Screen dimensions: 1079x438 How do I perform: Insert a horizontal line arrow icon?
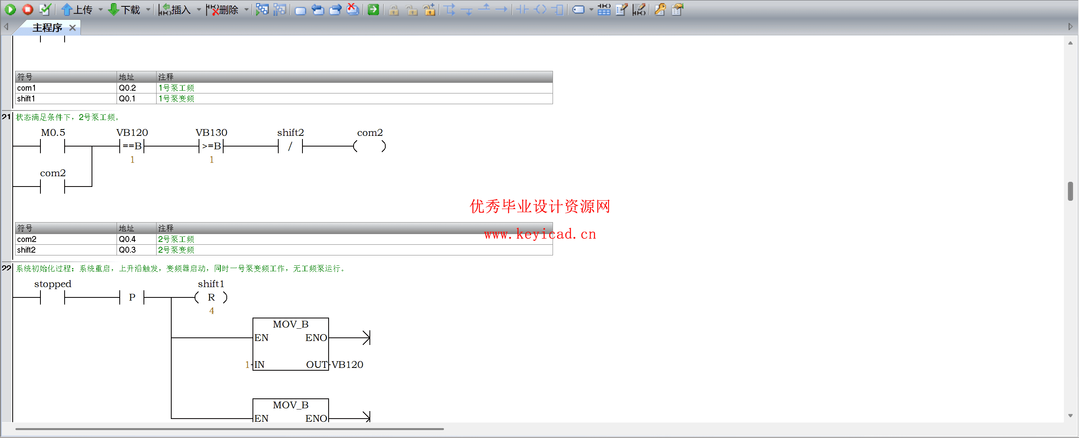[x=501, y=9]
